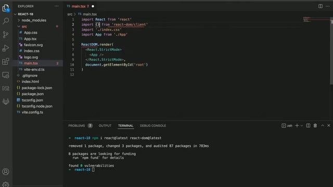Switch to the Debug Console tab

tap(153, 126)
